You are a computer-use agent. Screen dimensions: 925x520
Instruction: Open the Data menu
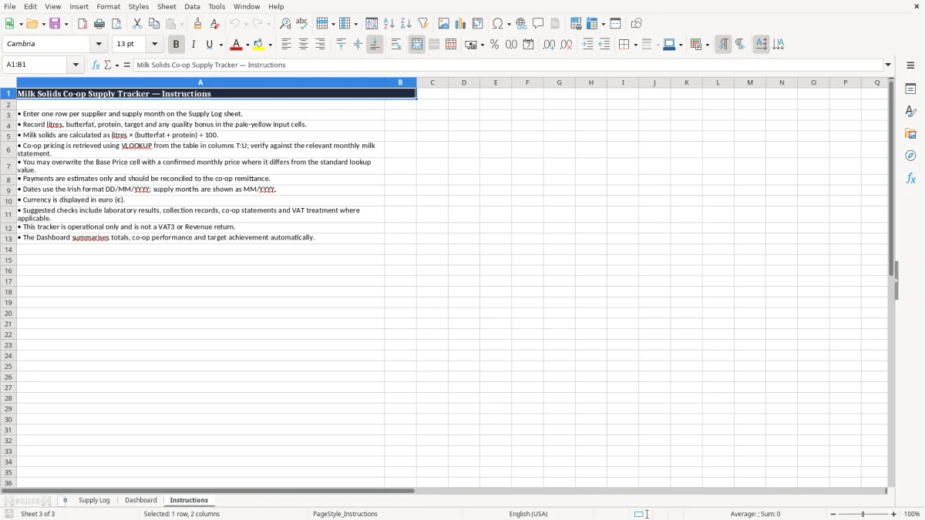pyautogui.click(x=192, y=6)
